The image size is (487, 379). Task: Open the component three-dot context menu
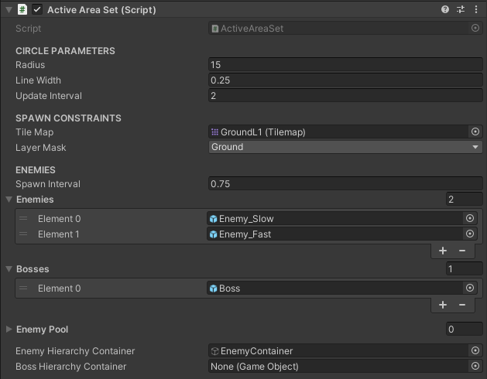click(476, 9)
